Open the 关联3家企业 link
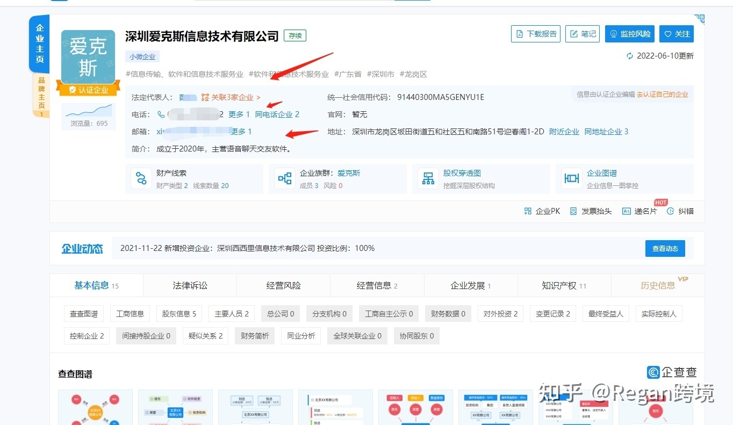 [x=231, y=97]
